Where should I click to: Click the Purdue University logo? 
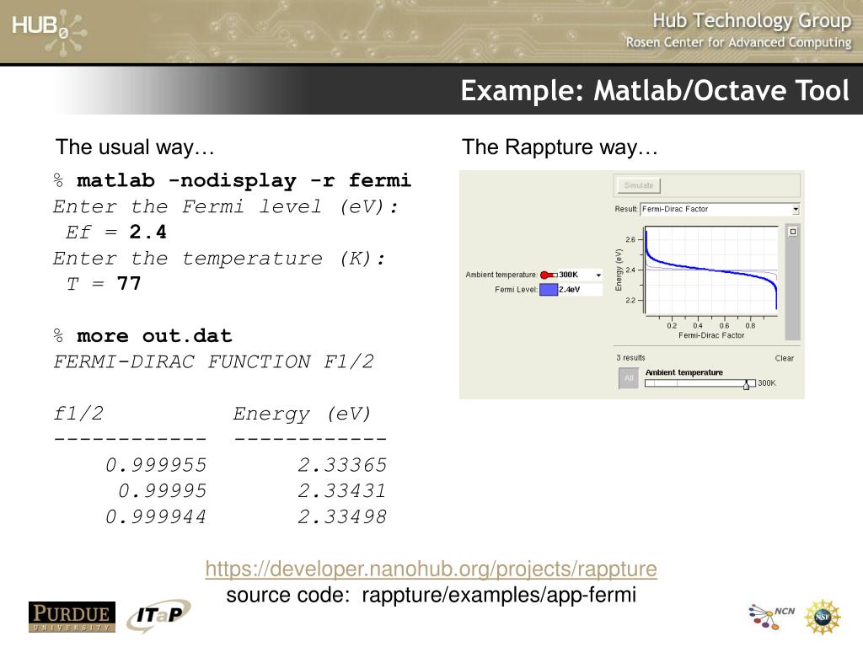[x=72, y=618]
